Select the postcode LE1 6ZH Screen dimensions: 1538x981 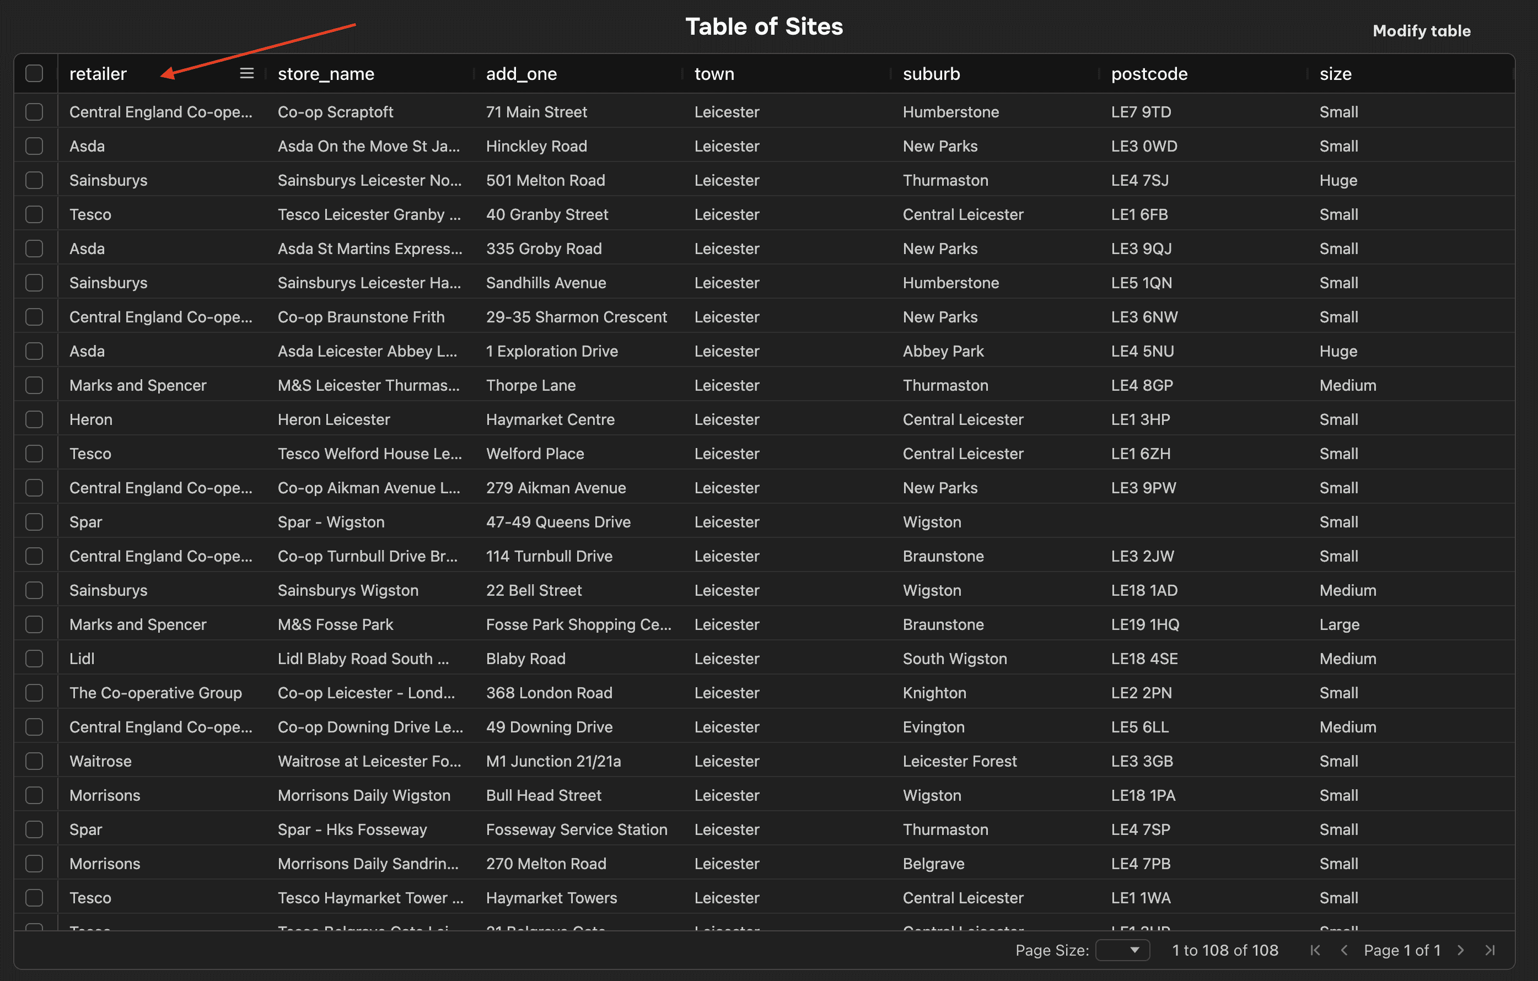click(x=1141, y=454)
